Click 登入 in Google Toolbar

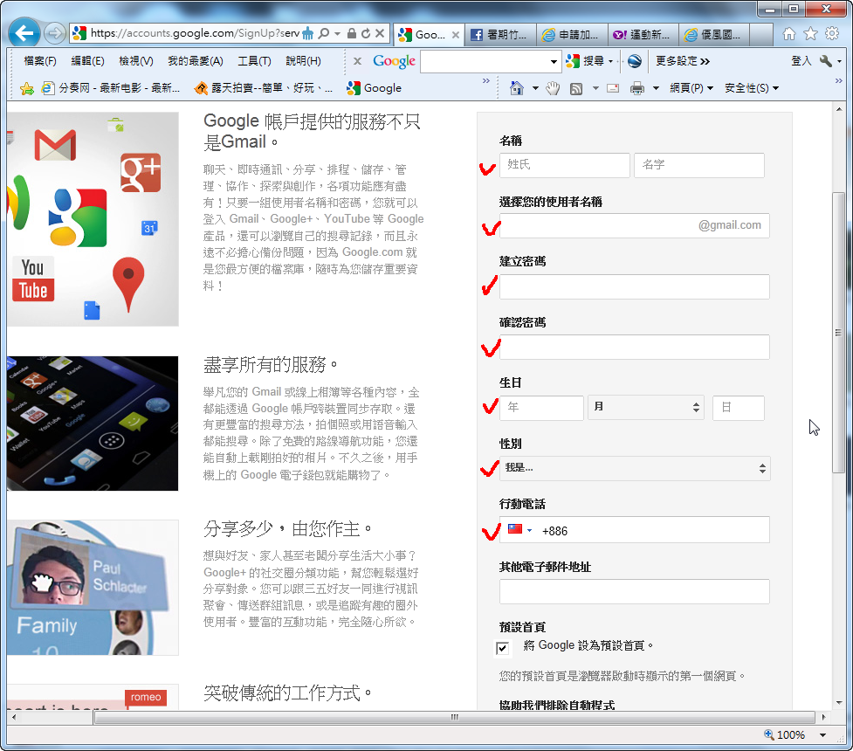click(801, 61)
